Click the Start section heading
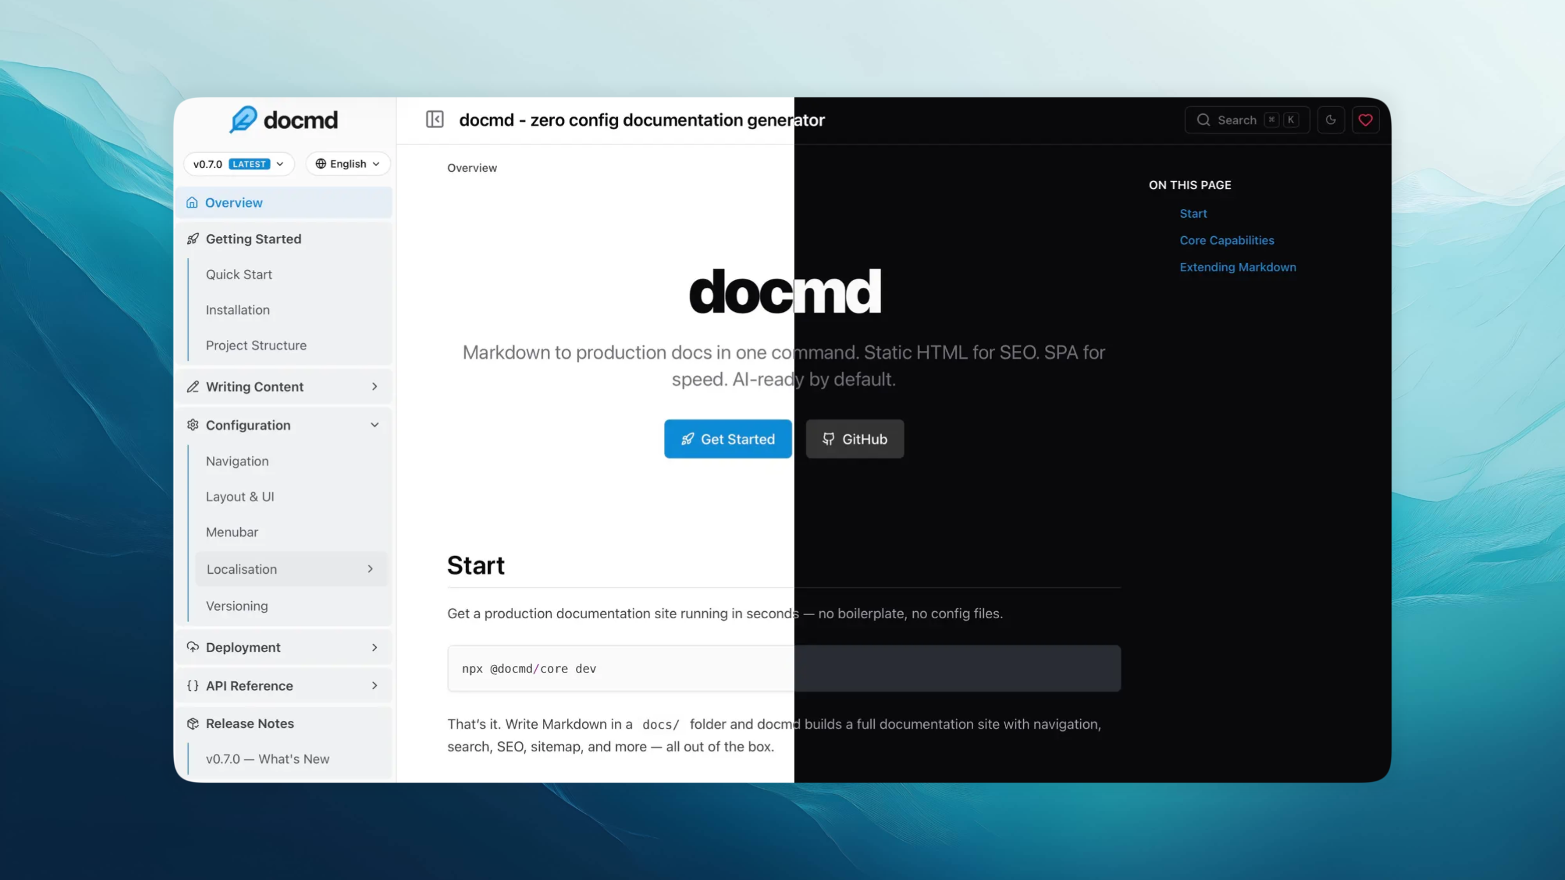The height and width of the screenshot is (880, 1565). click(x=475, y=565)
